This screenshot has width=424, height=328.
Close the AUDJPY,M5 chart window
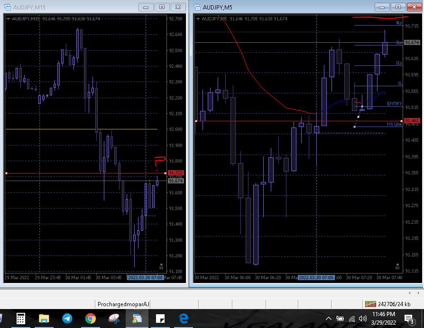tap(414, 7)
